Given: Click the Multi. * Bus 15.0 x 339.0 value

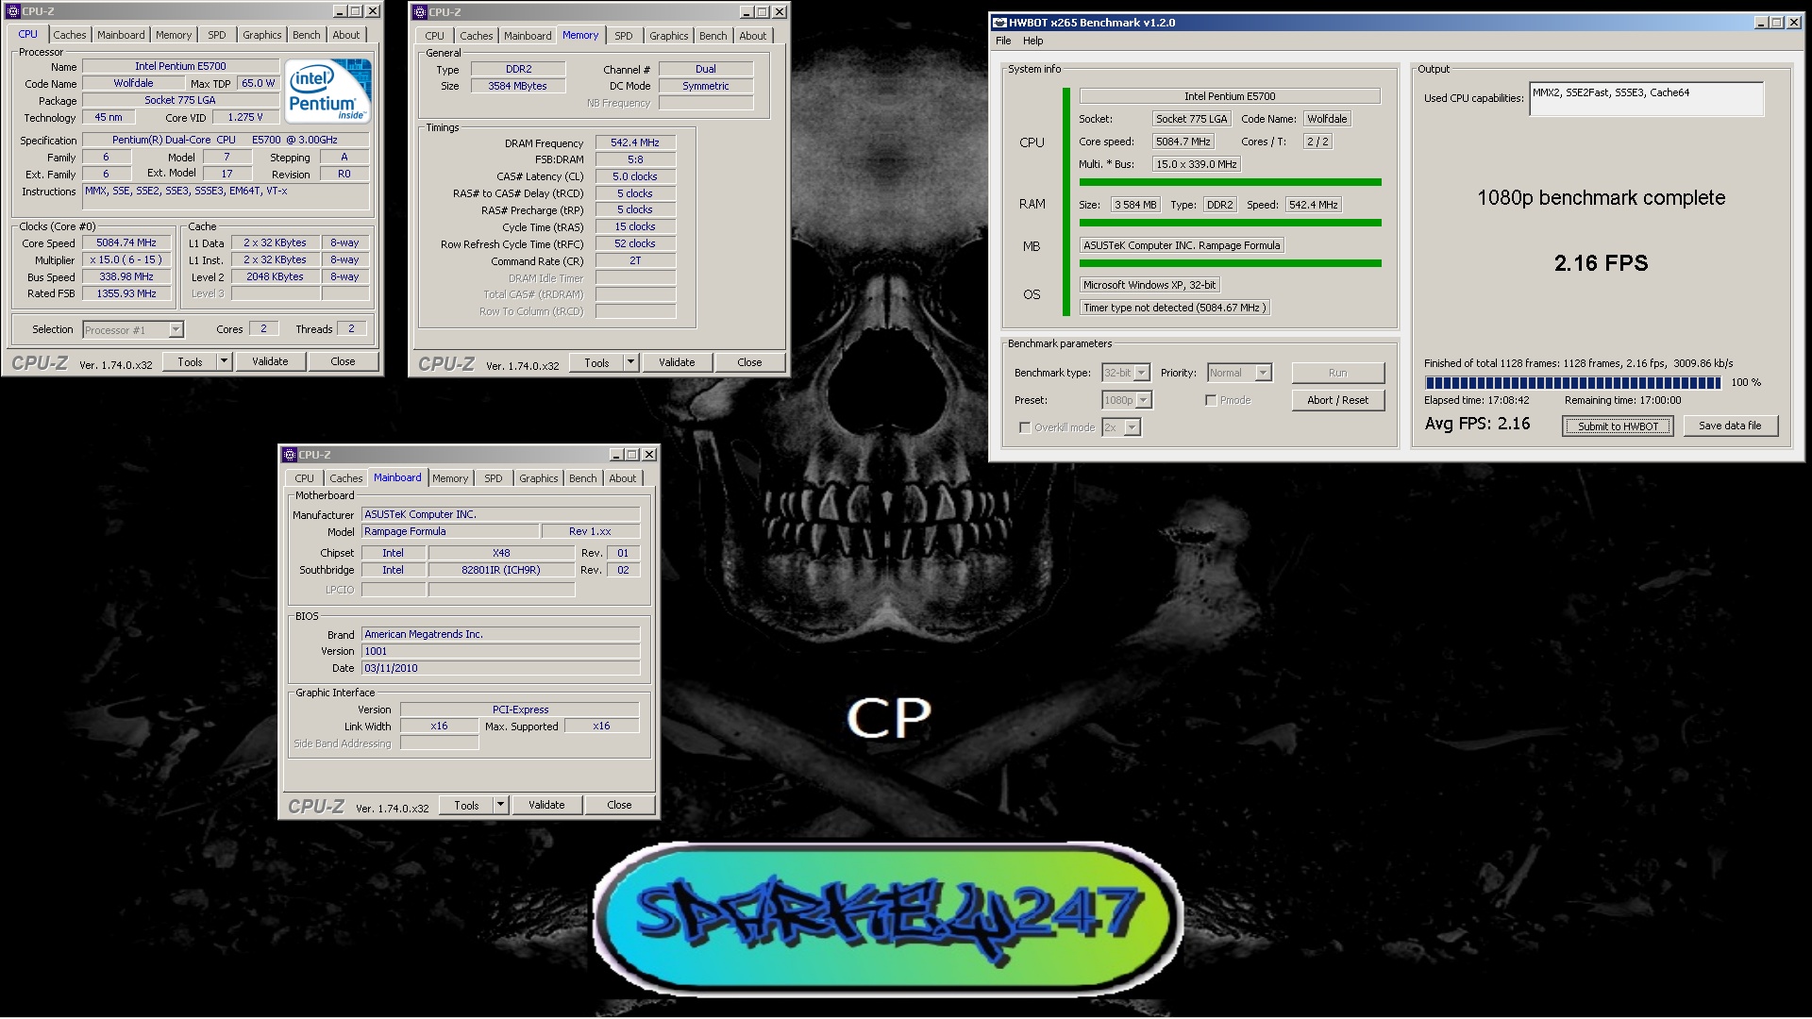Looking at the screenshot, I should (x=1197, y=164).
